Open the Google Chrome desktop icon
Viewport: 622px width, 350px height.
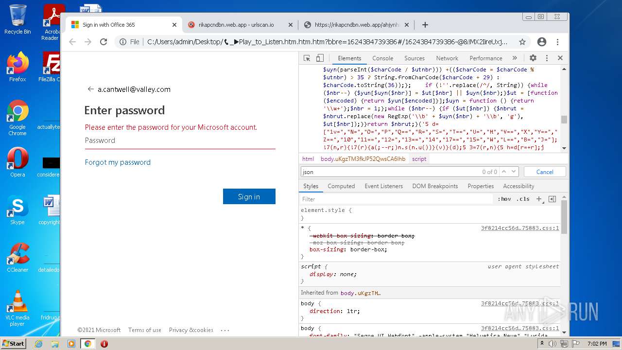click(17, 118)
